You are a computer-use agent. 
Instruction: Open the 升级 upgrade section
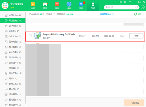(81, 6)
